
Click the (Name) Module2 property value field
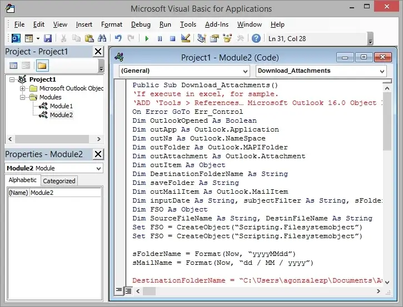[65, 193]
